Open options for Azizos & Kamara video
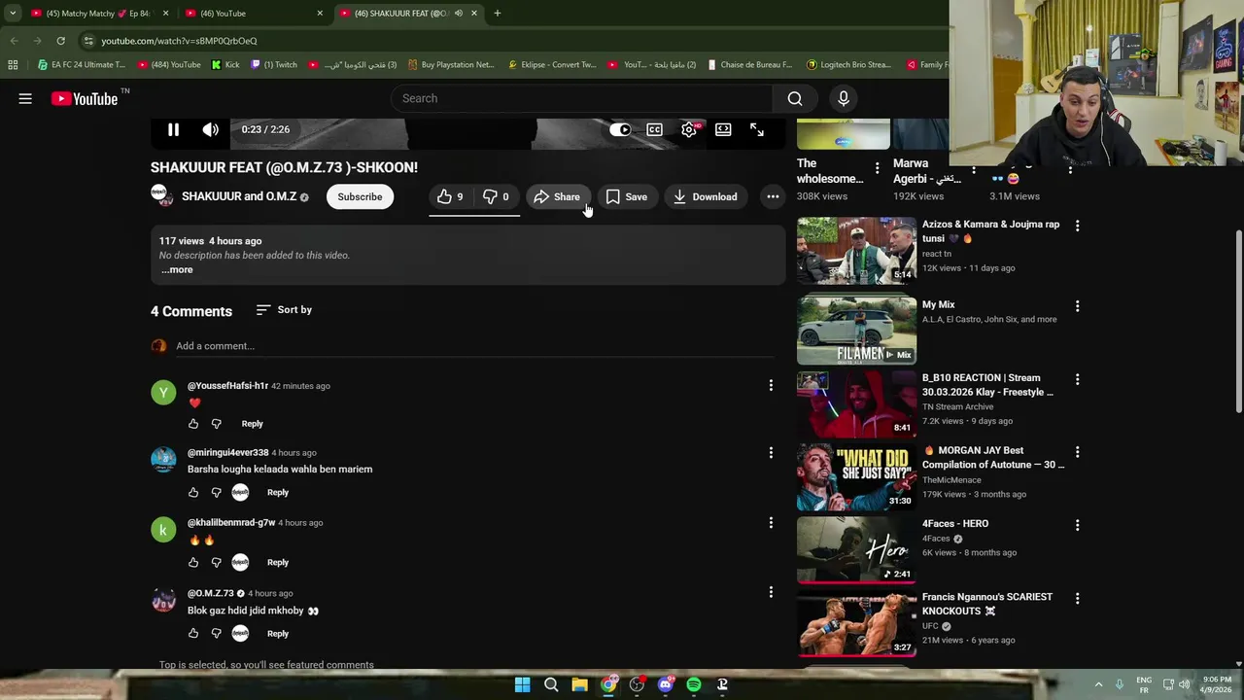Screen dimensions: 1244x700 click(x=1077, y=225)
